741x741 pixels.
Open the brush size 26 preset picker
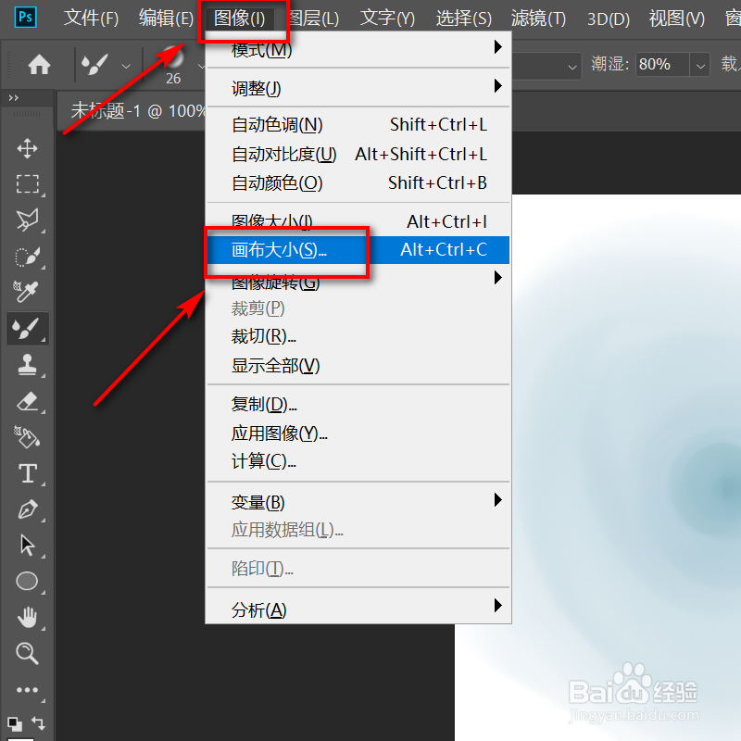click(x=173, y=66)
